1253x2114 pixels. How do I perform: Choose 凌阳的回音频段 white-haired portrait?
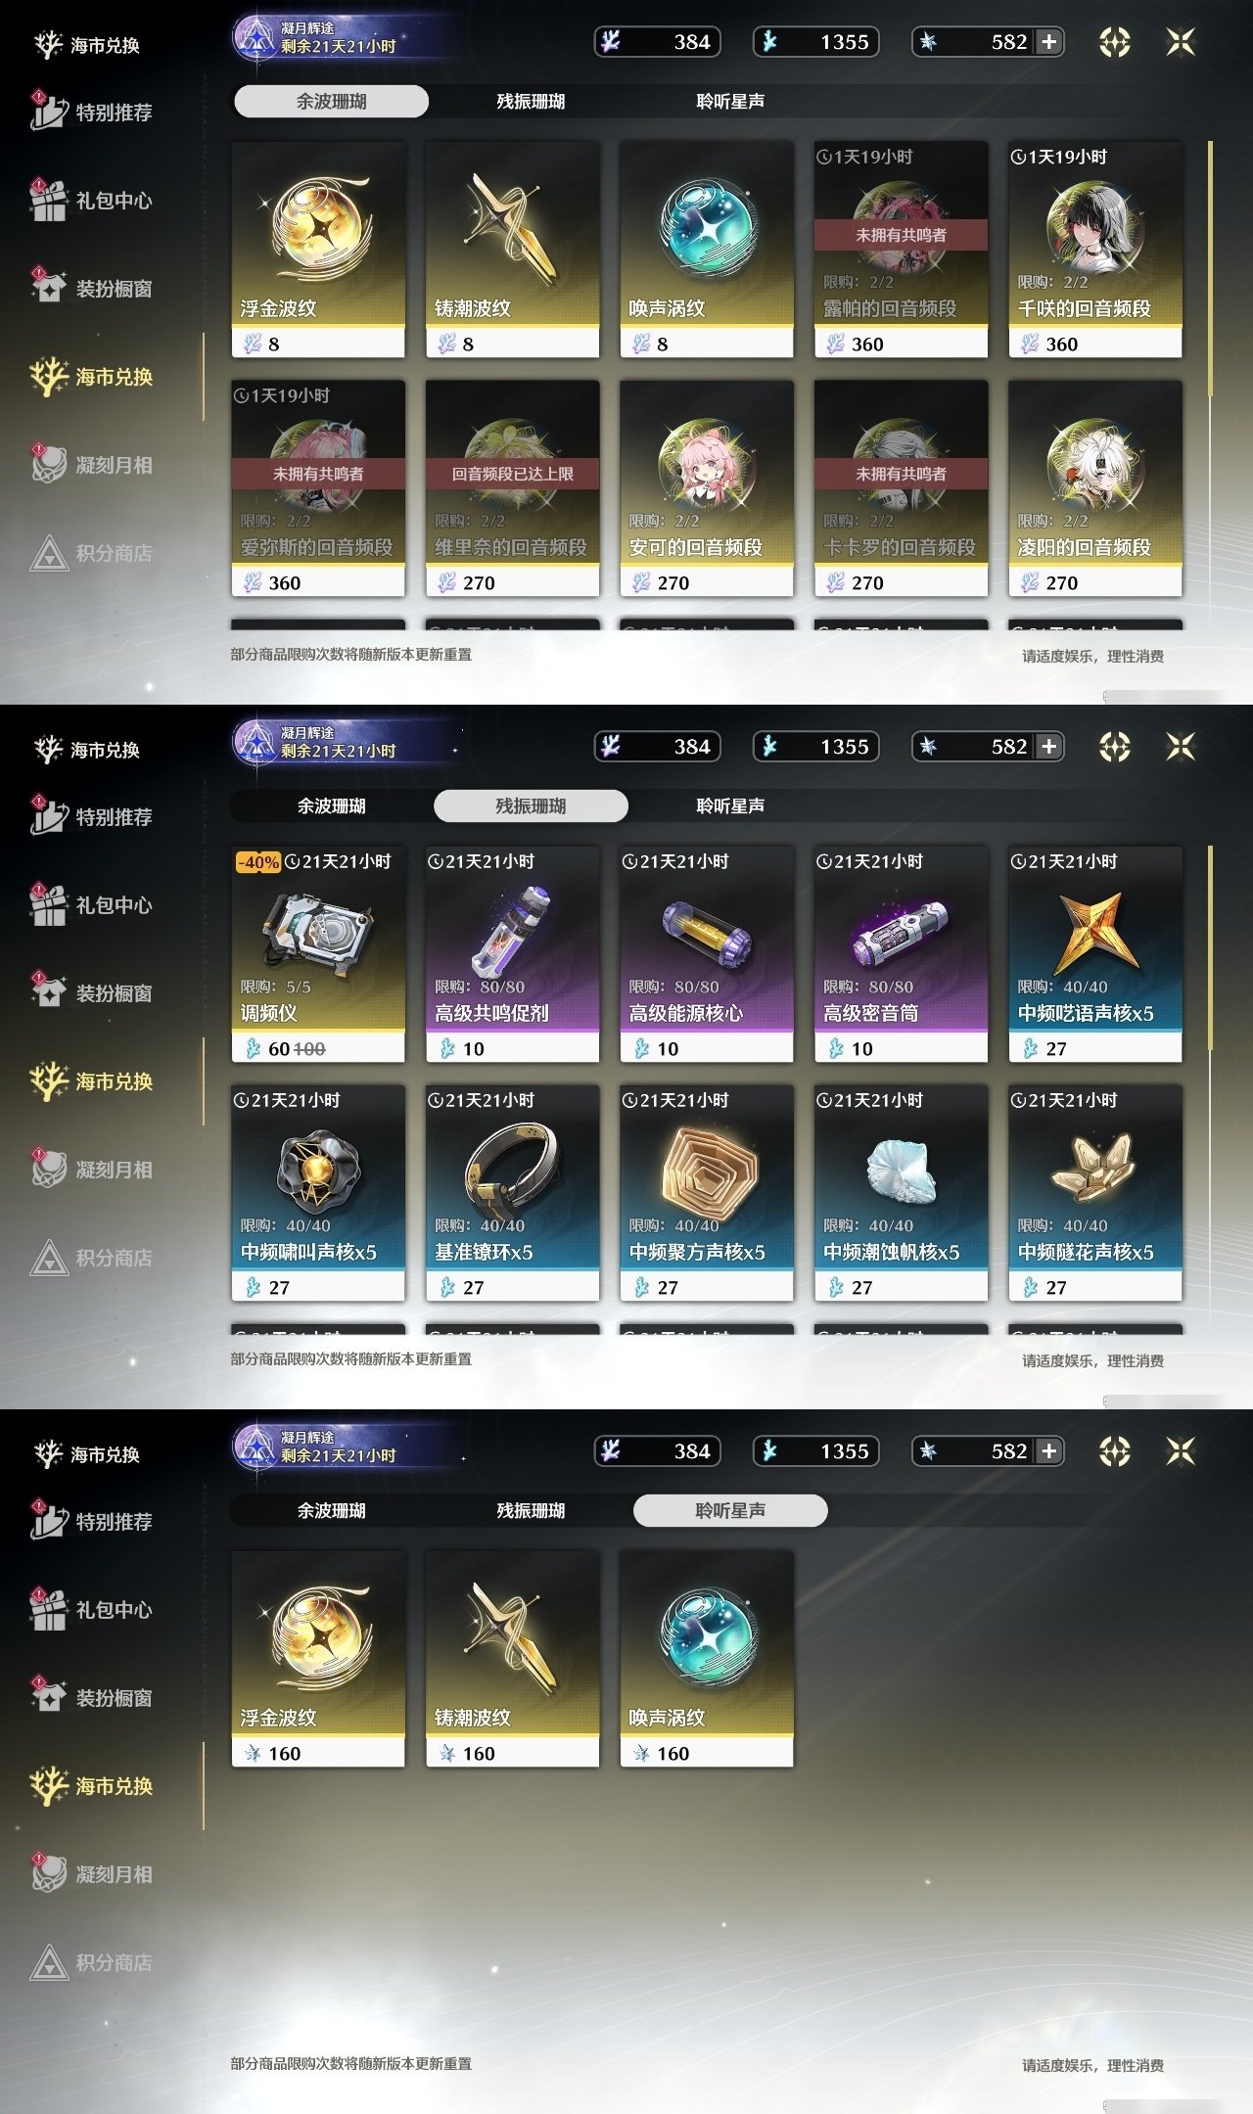pos(1094,466)
